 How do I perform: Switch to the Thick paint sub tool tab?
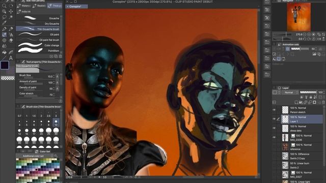(x=55, y=6)
